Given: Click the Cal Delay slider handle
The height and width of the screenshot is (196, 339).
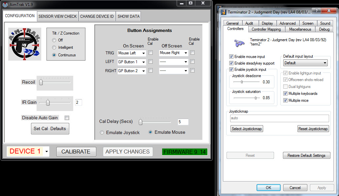Looking at the screenshot, I should 140,122.
